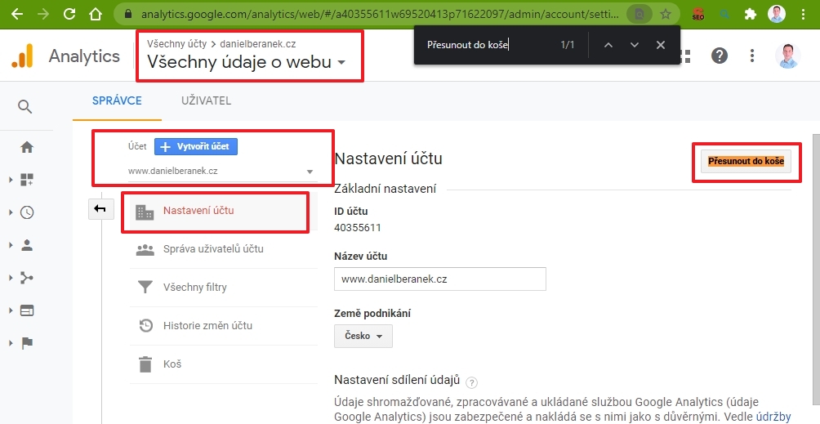Open Všechny filtry
The width and height of the screenshot is (820, 424).
tap(223, 288)
